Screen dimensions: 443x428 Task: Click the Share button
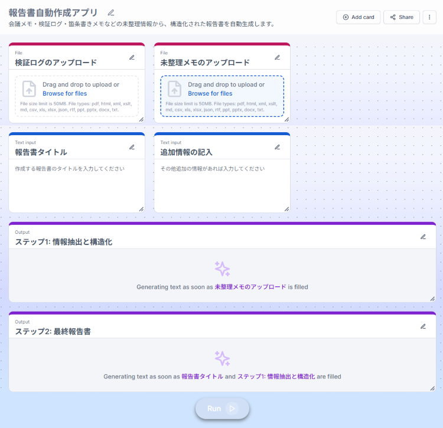point(401,17)
